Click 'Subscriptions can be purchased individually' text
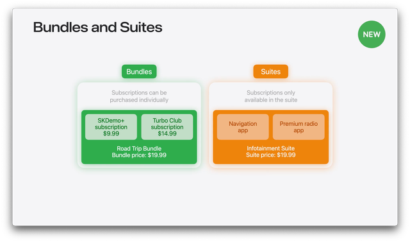Image resolution: width=410 pixels, height=242 pixels. (139, 96)
